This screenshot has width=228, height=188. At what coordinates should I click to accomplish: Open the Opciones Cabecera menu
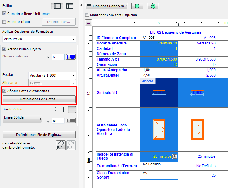click(x=107, y=6)
